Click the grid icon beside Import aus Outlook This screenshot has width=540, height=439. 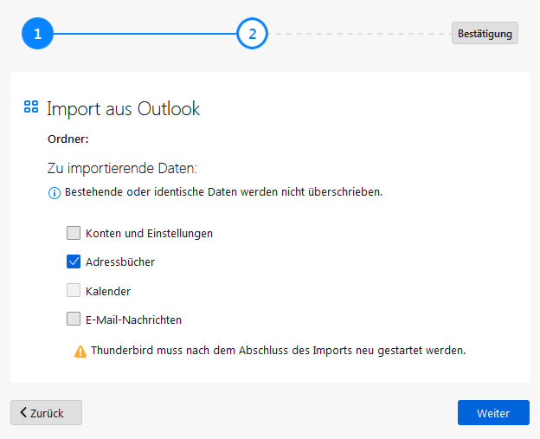(x=31, y=107)
